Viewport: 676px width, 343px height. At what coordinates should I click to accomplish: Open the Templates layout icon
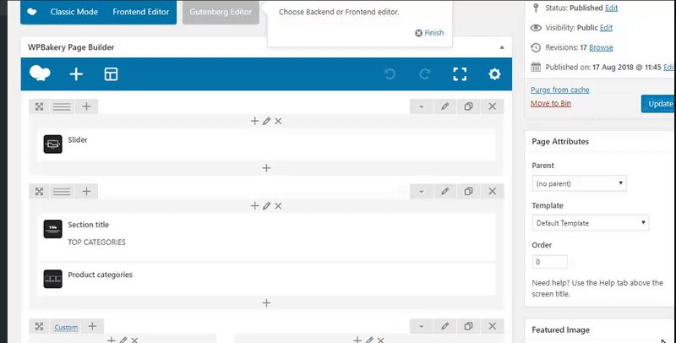(111, 74)
